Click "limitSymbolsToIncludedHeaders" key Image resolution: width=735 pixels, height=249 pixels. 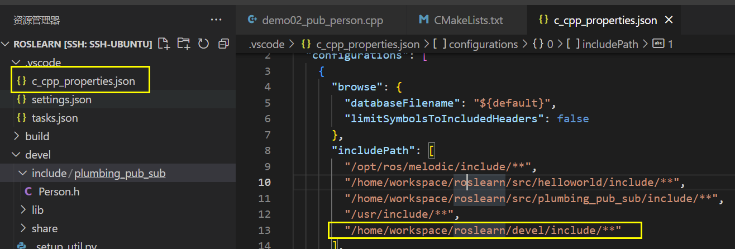pyautogui.click(x=445, y=118)
